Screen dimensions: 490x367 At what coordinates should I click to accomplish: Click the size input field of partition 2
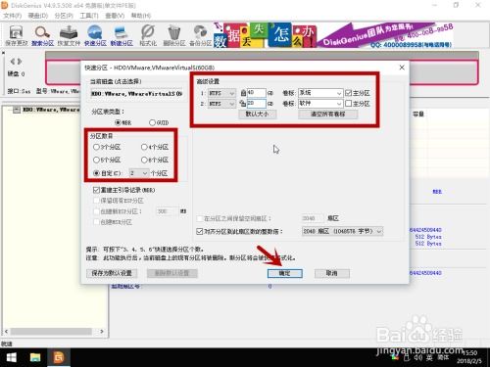(x=257, y=104)
